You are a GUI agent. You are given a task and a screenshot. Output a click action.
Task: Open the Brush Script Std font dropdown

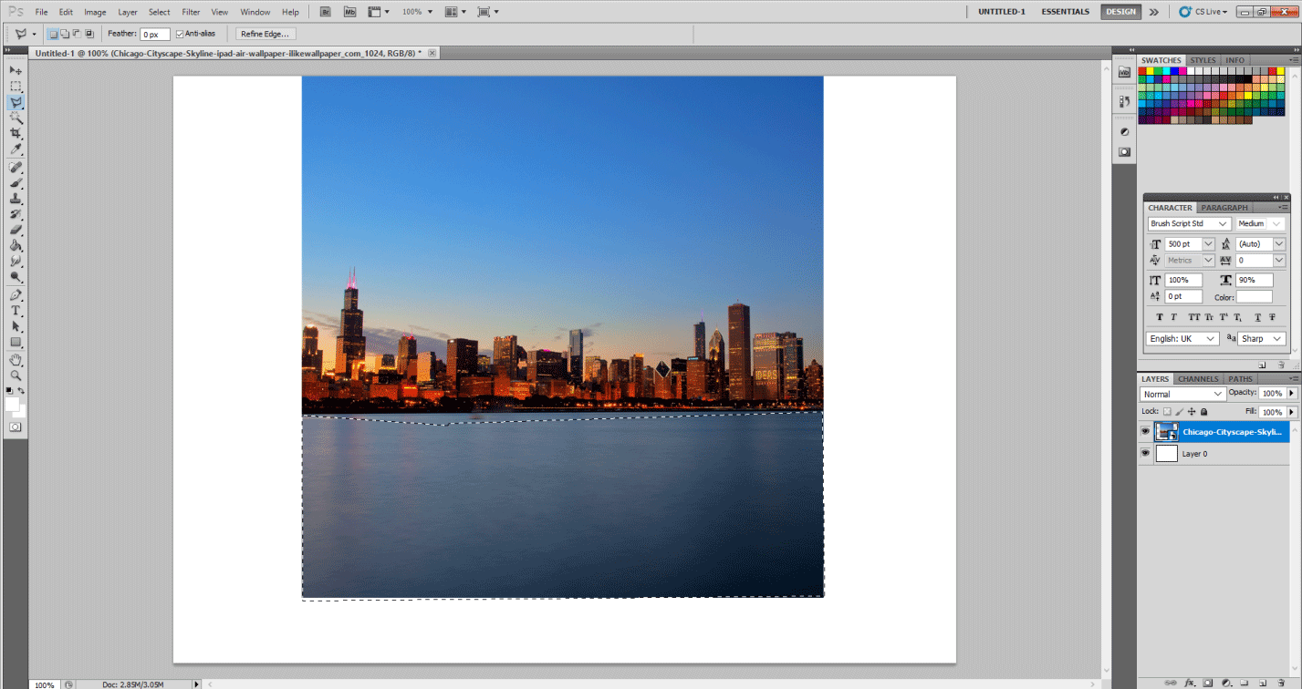pos(1222,223)
